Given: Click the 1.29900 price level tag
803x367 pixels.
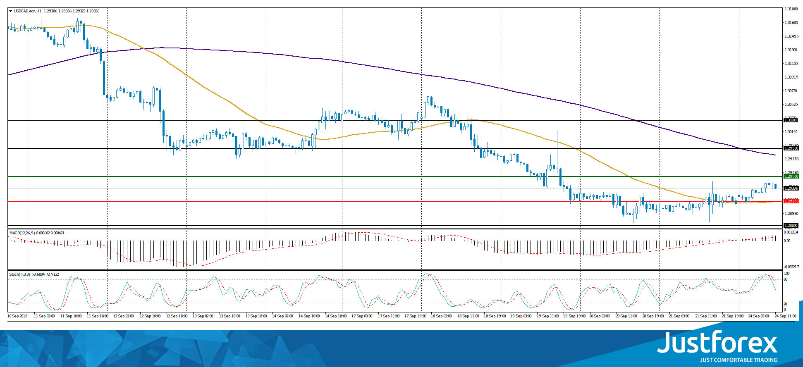Looking at the screenshot, I should [x=791, y=148].
